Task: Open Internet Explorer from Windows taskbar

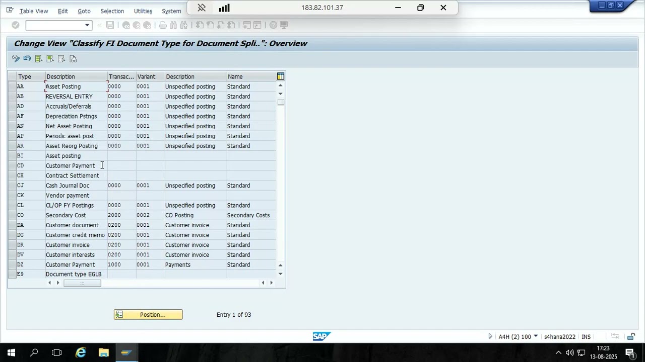Action: (x=81, y=353)
